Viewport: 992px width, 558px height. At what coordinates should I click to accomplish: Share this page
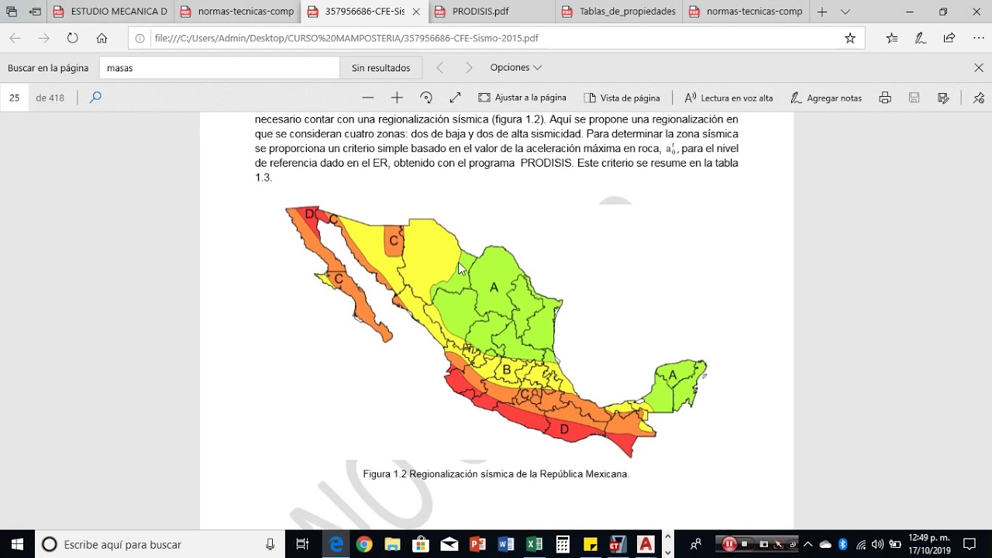coord(949,38)
